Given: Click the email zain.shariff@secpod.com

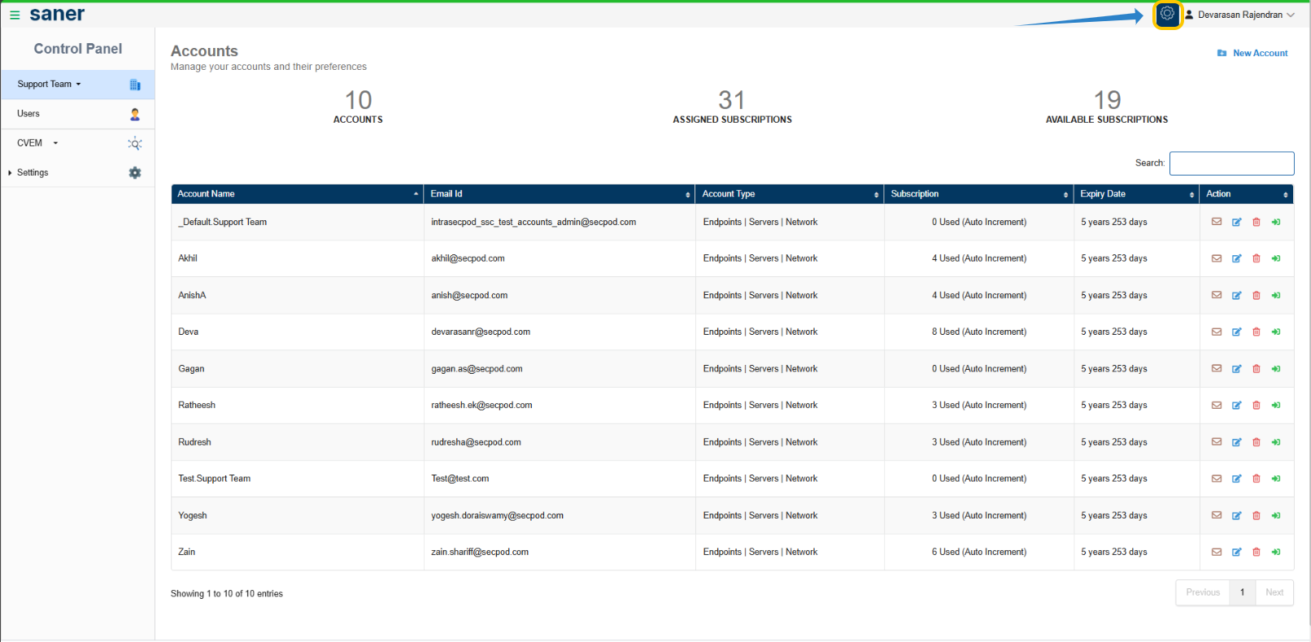Looking at the screenshot, I should tap(480, 552).
